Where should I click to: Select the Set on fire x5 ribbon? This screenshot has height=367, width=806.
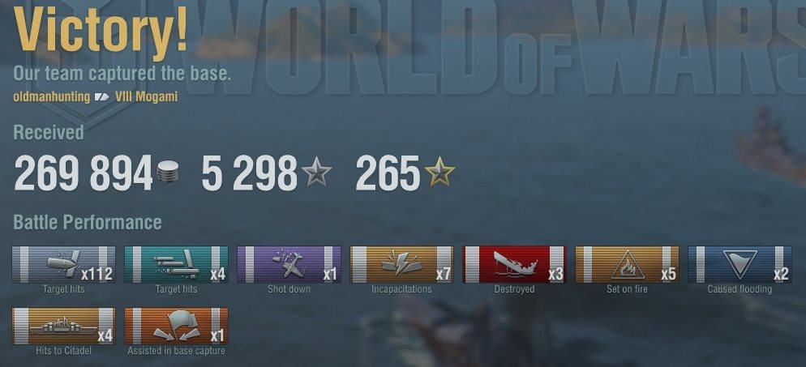[x=627, y=264]
